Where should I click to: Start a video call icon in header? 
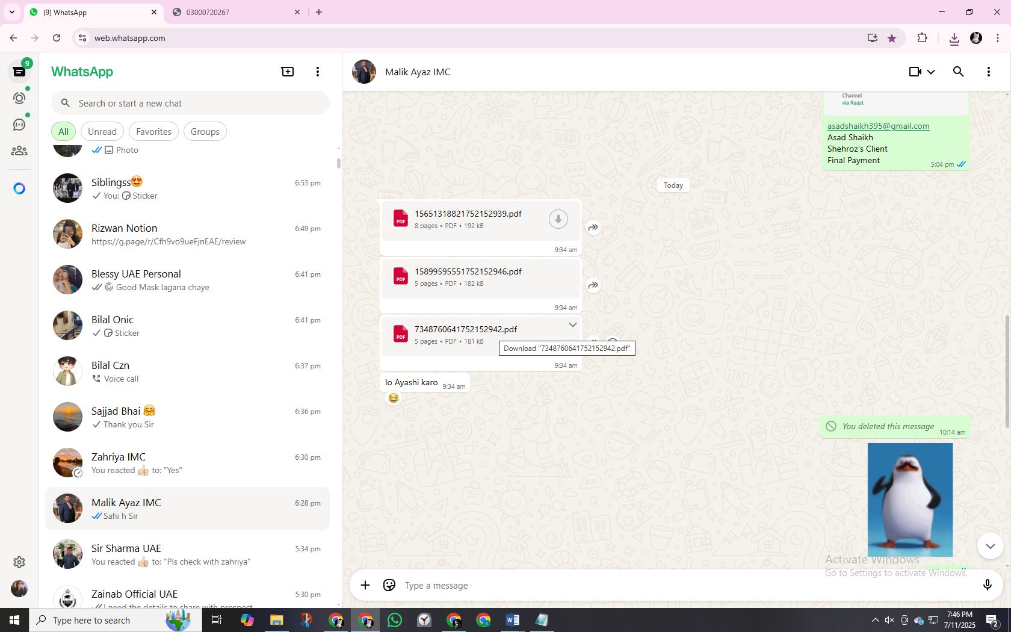(x=915, y=72)
